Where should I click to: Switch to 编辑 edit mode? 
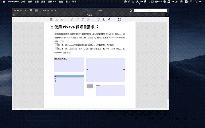99,11
